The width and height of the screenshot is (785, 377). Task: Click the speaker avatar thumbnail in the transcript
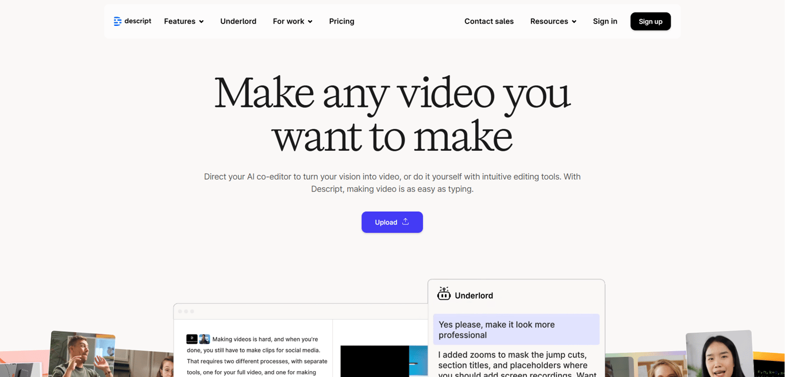pos(205,339)
